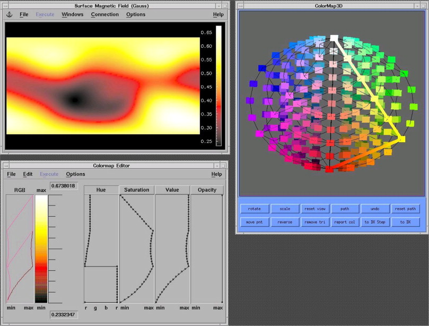Click the yellow corner node of the color path
Screen dimensions: 429x326
click(401, 139)
